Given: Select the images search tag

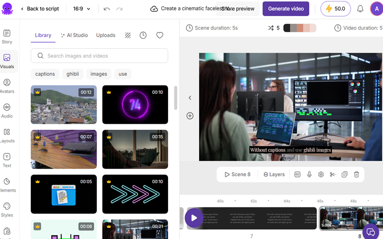Looking at the screenshot, I should 99,74.
